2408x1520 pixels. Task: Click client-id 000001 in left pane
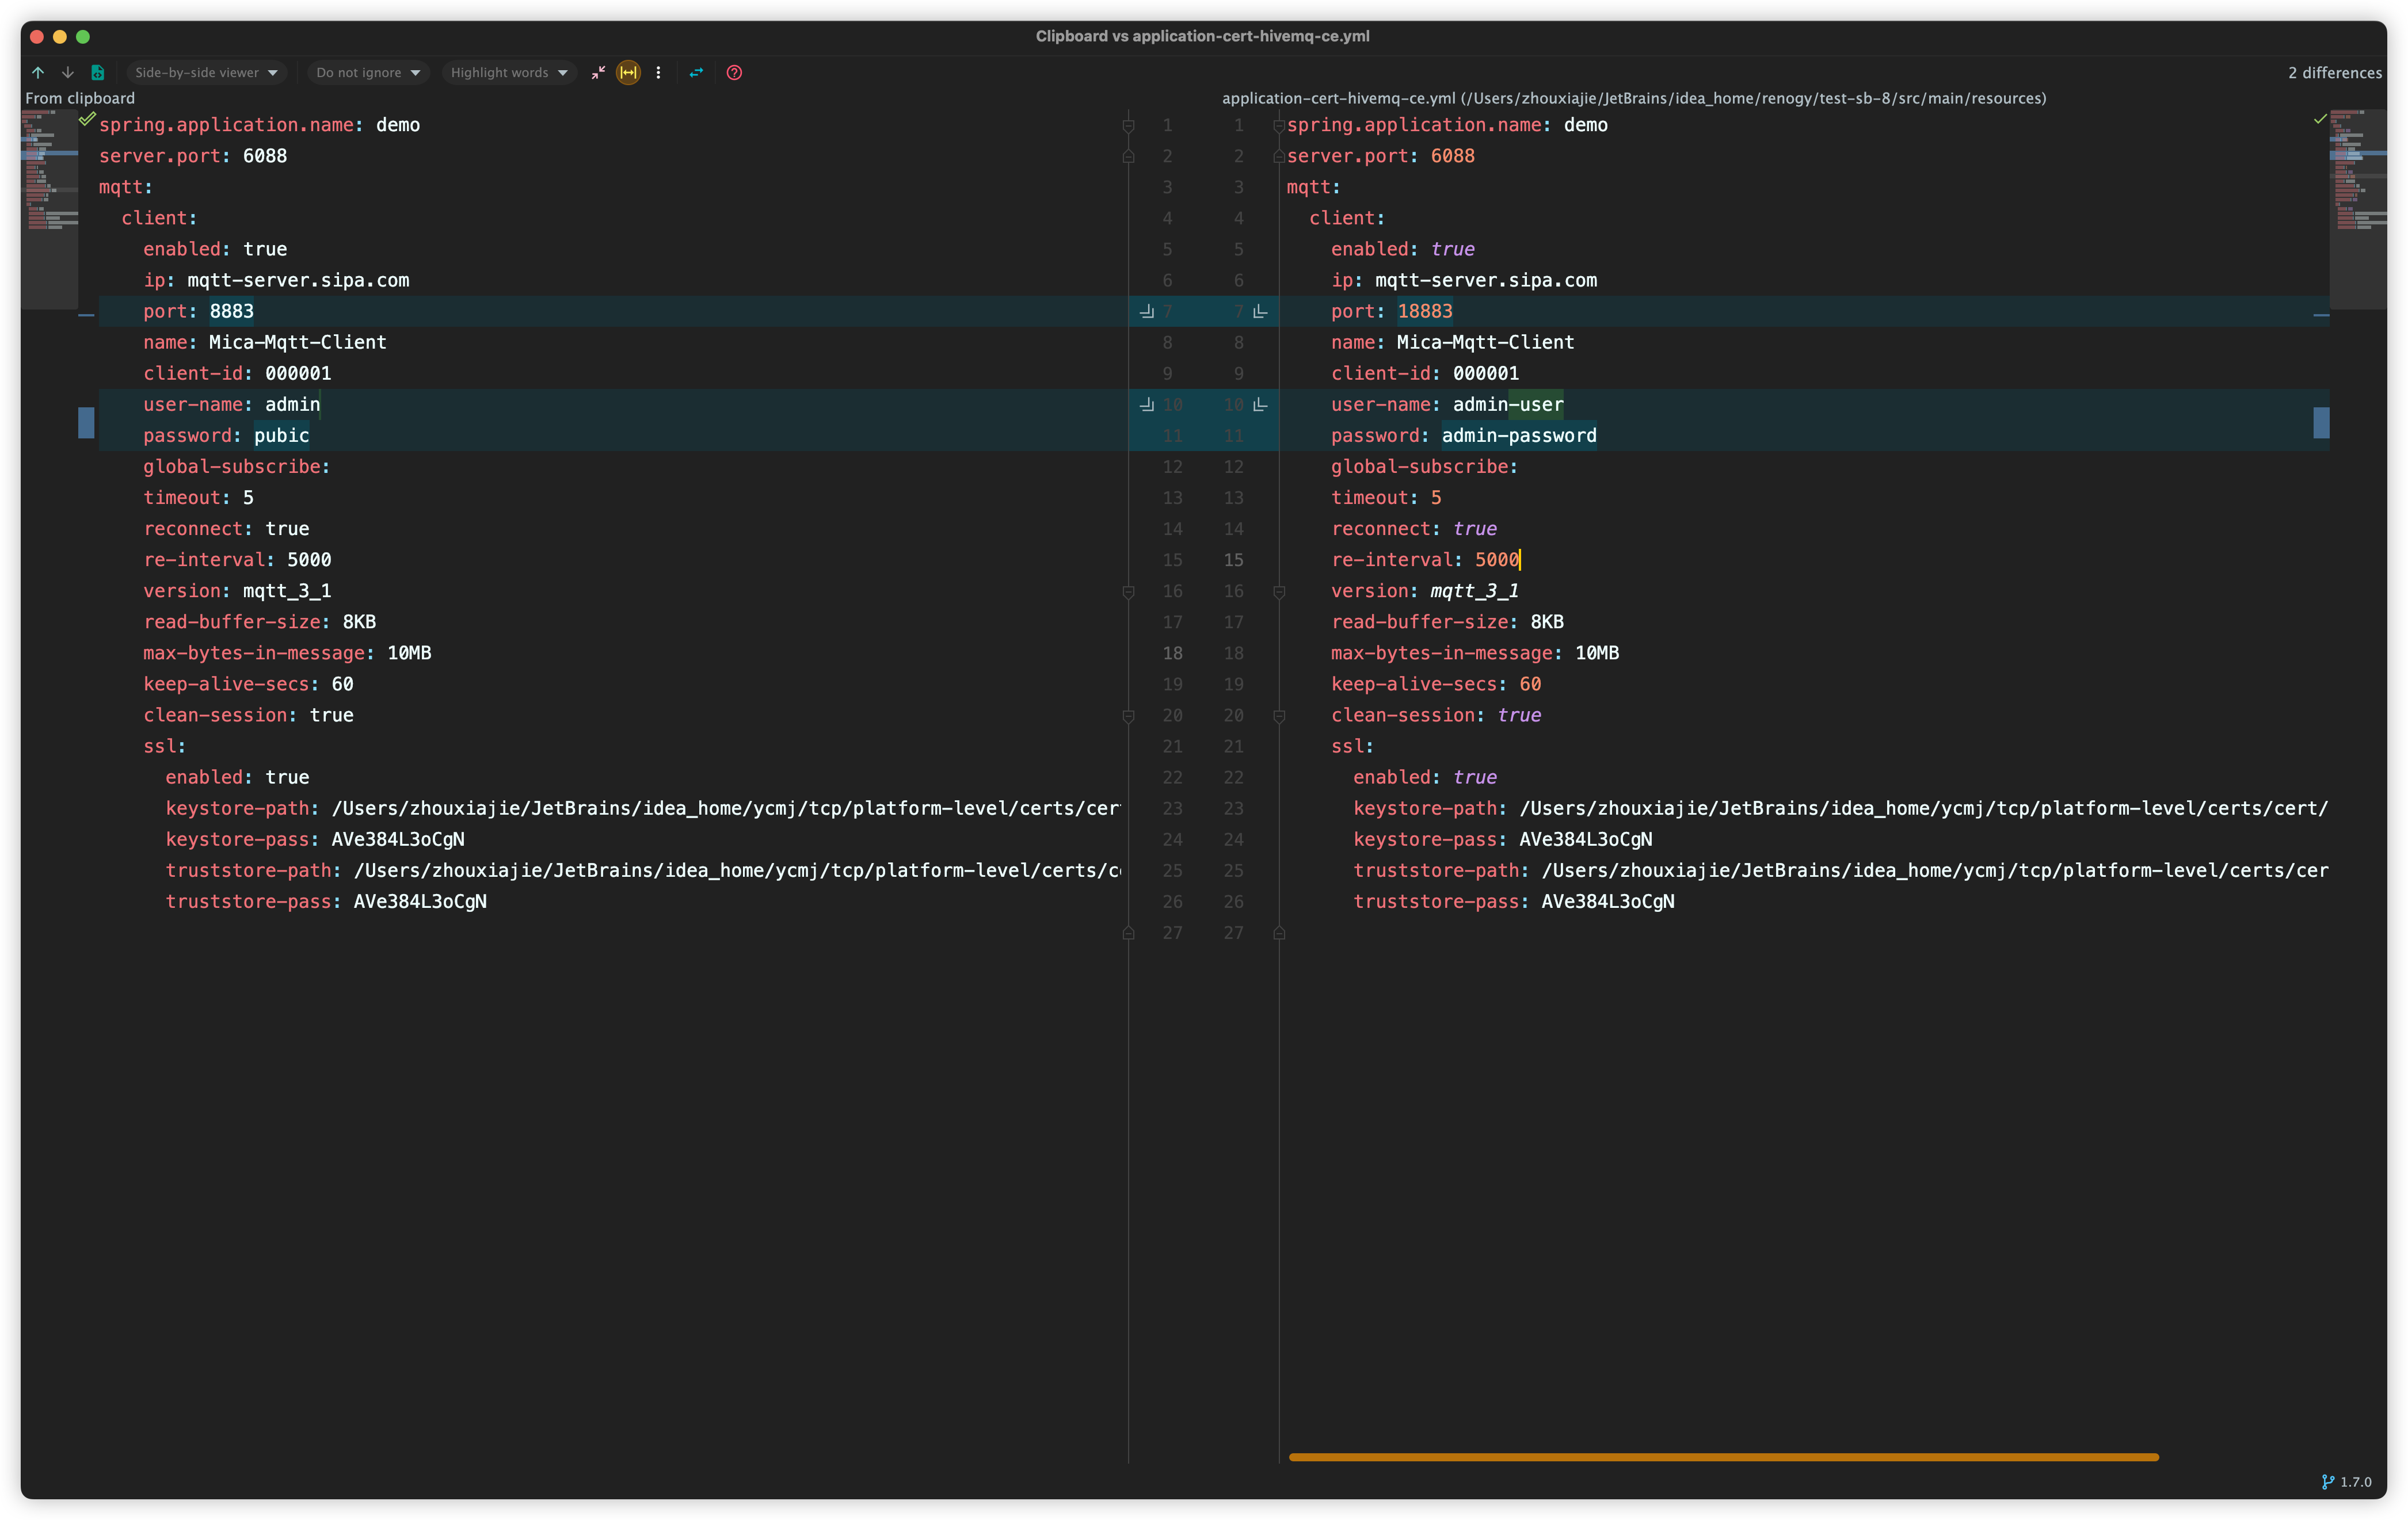298,374
